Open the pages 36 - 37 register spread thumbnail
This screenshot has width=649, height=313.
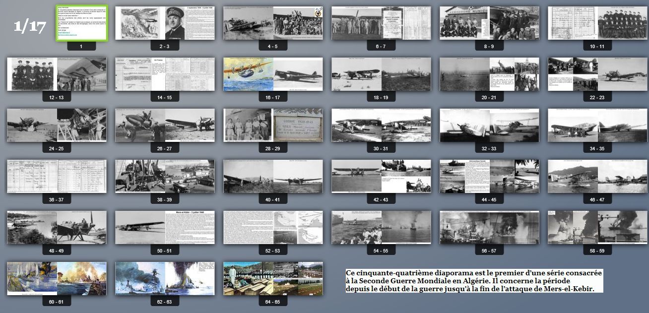(x=57, y=177)
